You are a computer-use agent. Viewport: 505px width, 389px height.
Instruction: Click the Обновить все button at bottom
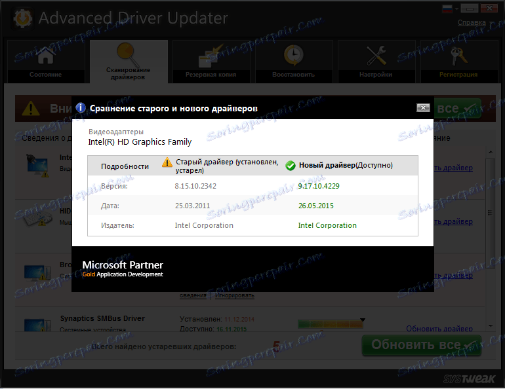click(x=422, y=345)
